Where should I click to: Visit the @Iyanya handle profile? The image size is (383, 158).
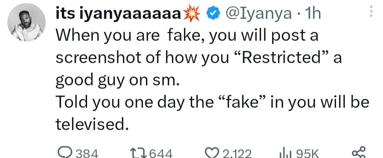point(259,14)
